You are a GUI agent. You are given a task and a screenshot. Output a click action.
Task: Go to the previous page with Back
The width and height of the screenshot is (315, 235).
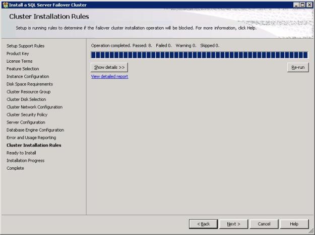203,224
